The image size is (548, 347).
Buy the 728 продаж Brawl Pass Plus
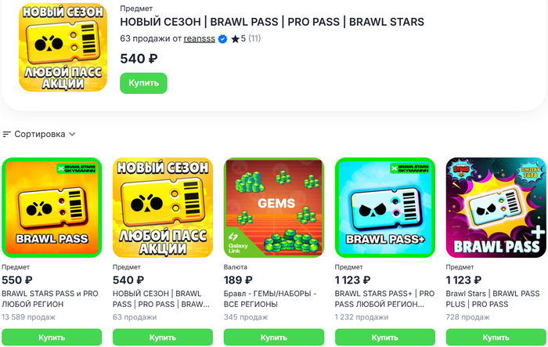(x=496, y=337)
